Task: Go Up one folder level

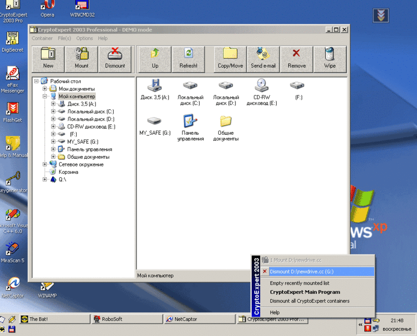Action: pyautogui.click(x=155, y=59)
